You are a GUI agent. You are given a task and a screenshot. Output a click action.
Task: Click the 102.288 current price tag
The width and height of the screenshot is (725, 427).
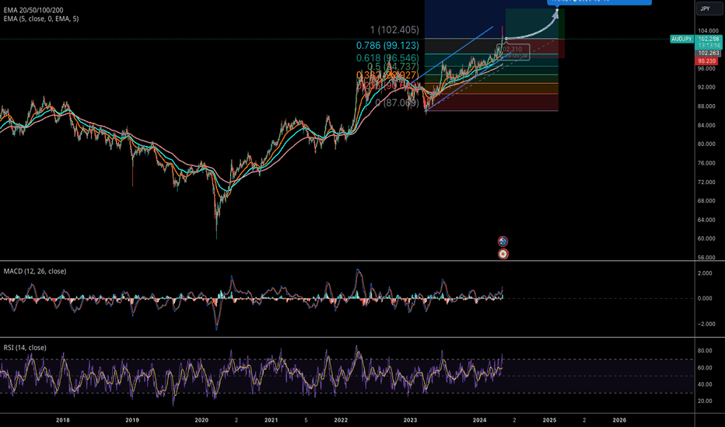tap(709, 40)
